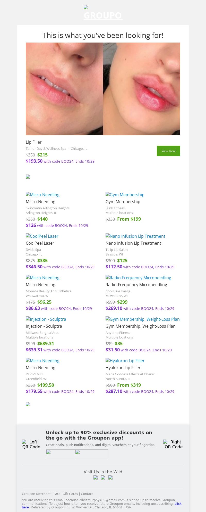Click the leftmost social icon under Visit Us

coord(96,477)
